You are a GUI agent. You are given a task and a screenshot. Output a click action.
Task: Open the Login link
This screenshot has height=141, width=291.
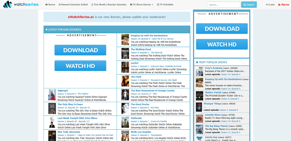[x=270, y=4]
